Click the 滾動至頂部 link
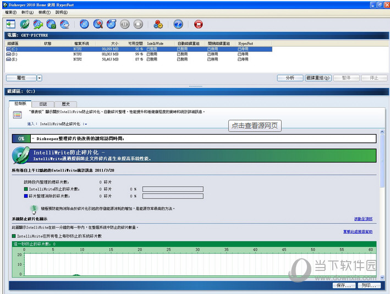 coord(363,219)
